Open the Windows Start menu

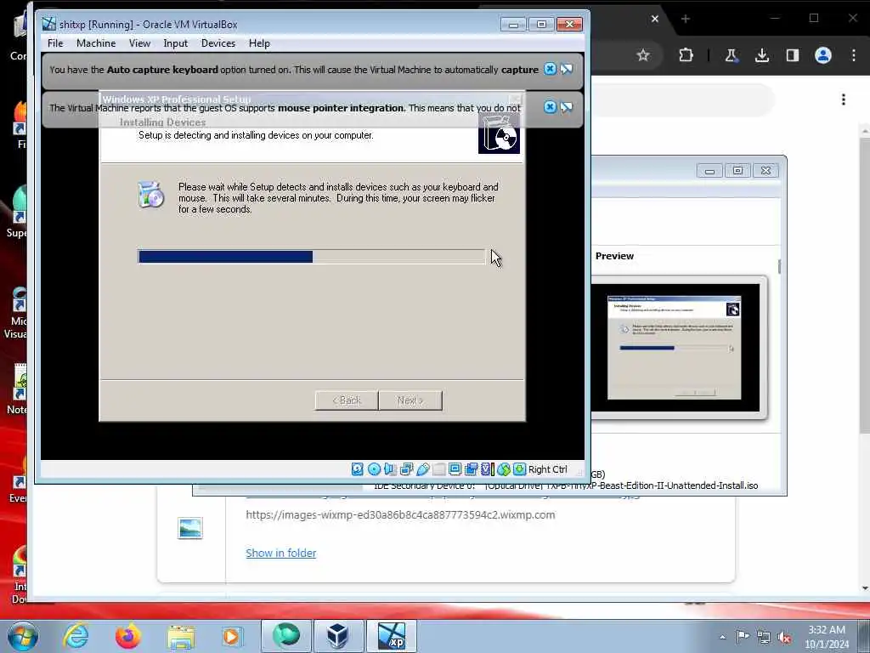click(x=23, y=636)
